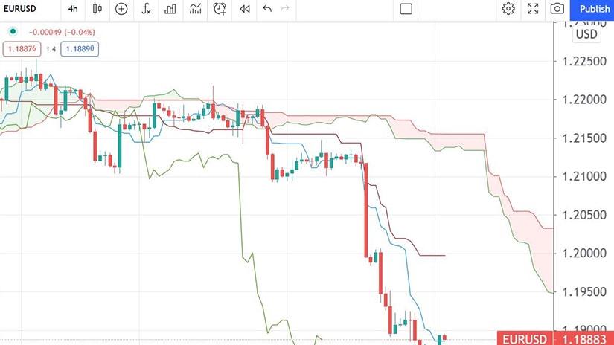The height and width of the screenshot is (345, 614).
Task: Select the layout square icon
Action: click(x=406, y=9)
